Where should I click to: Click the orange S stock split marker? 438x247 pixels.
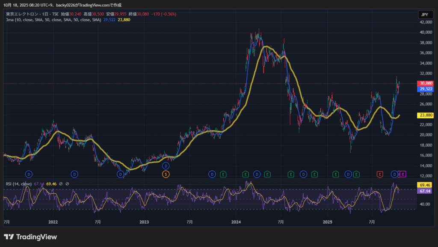[166, 174]
